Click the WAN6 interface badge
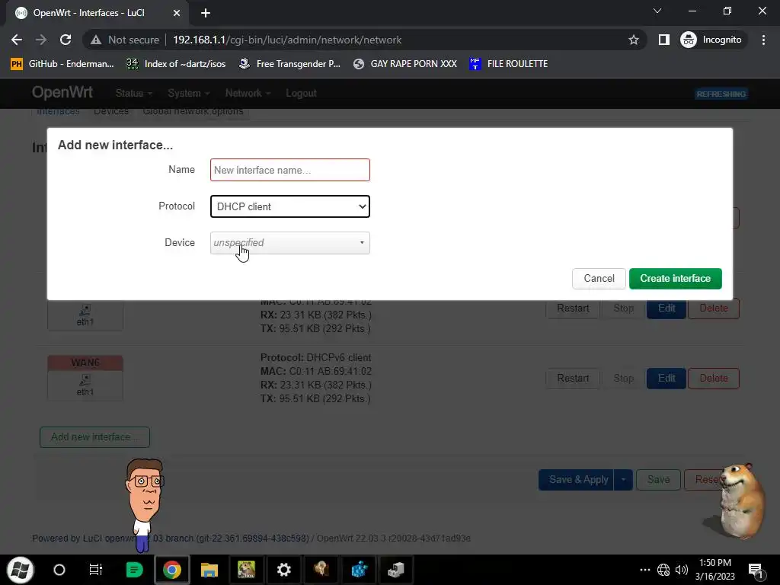Screen dimensions: 780x585 85,363
